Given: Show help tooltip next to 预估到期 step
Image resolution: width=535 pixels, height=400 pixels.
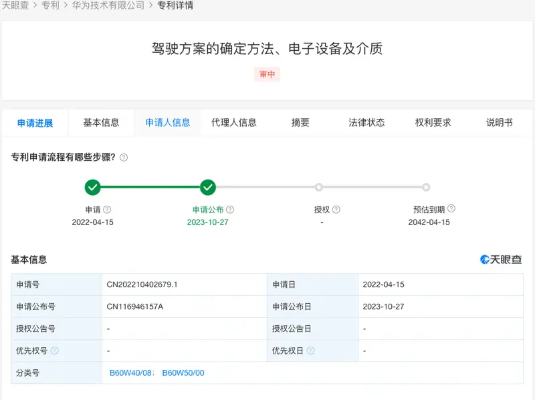Looking at the screenshot, I should 451,208.
